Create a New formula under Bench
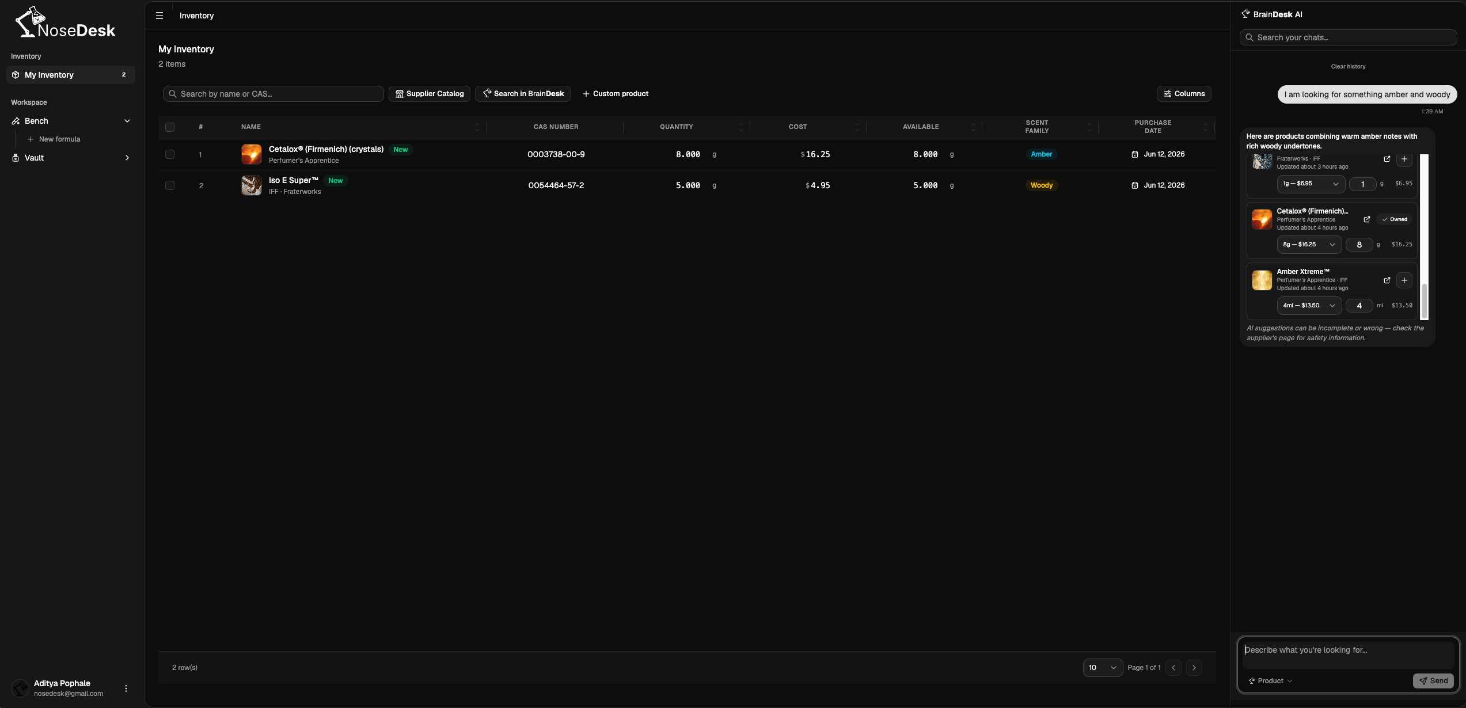This screenshot has width=1466, height=708. (54, 139)
